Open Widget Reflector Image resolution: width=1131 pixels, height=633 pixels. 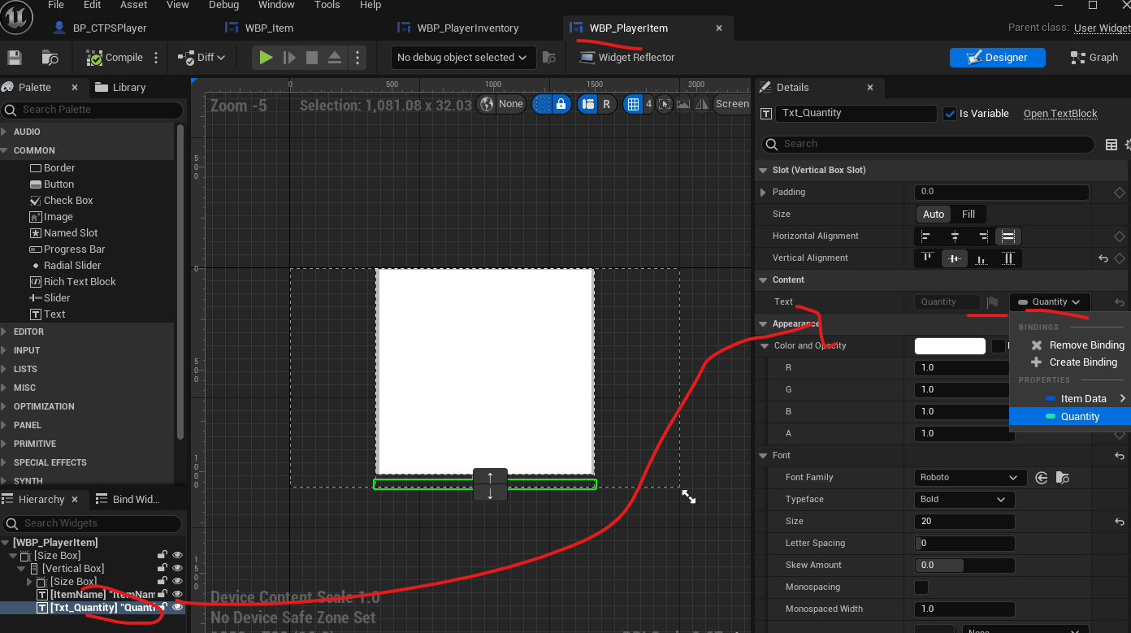tap(627, 58)
